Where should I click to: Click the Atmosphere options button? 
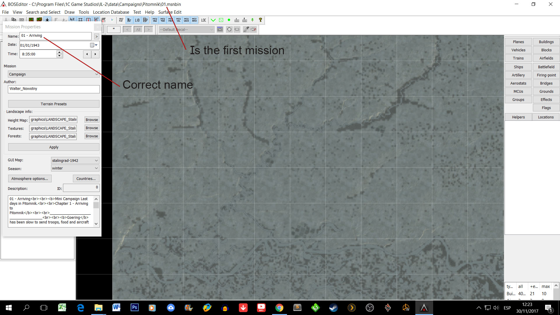[30, 179]
